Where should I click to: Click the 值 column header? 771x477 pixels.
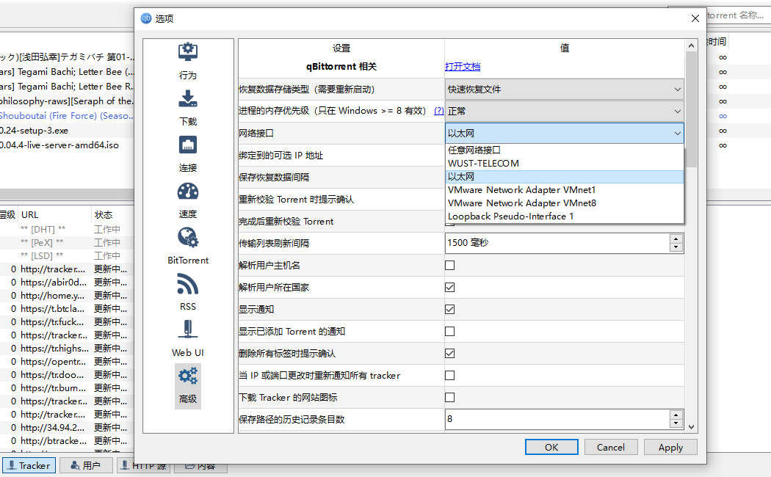[565, 48]
